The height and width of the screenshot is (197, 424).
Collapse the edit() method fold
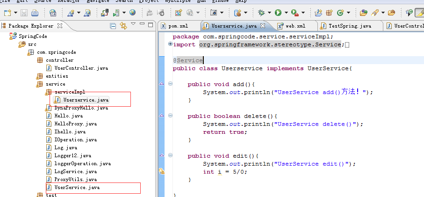170,155
